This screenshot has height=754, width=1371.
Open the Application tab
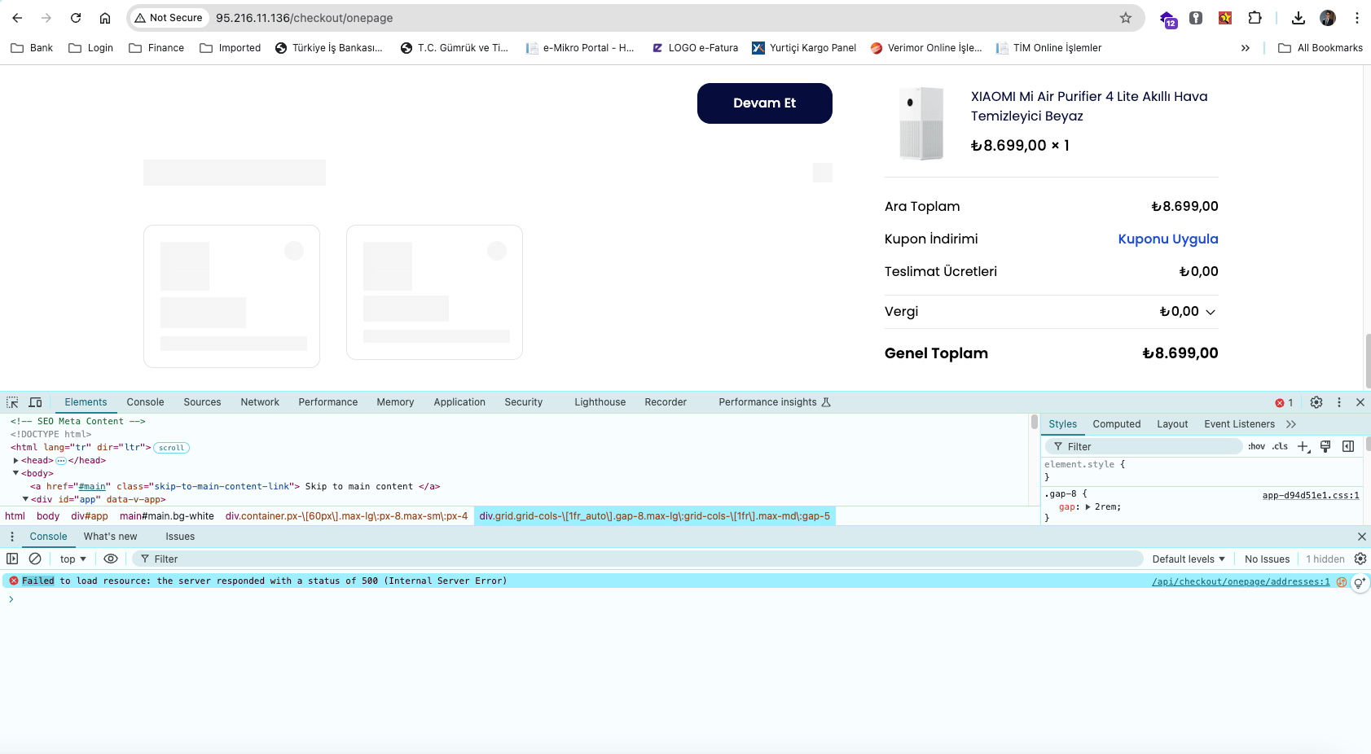pyautogui.click(x=459, y=402)
